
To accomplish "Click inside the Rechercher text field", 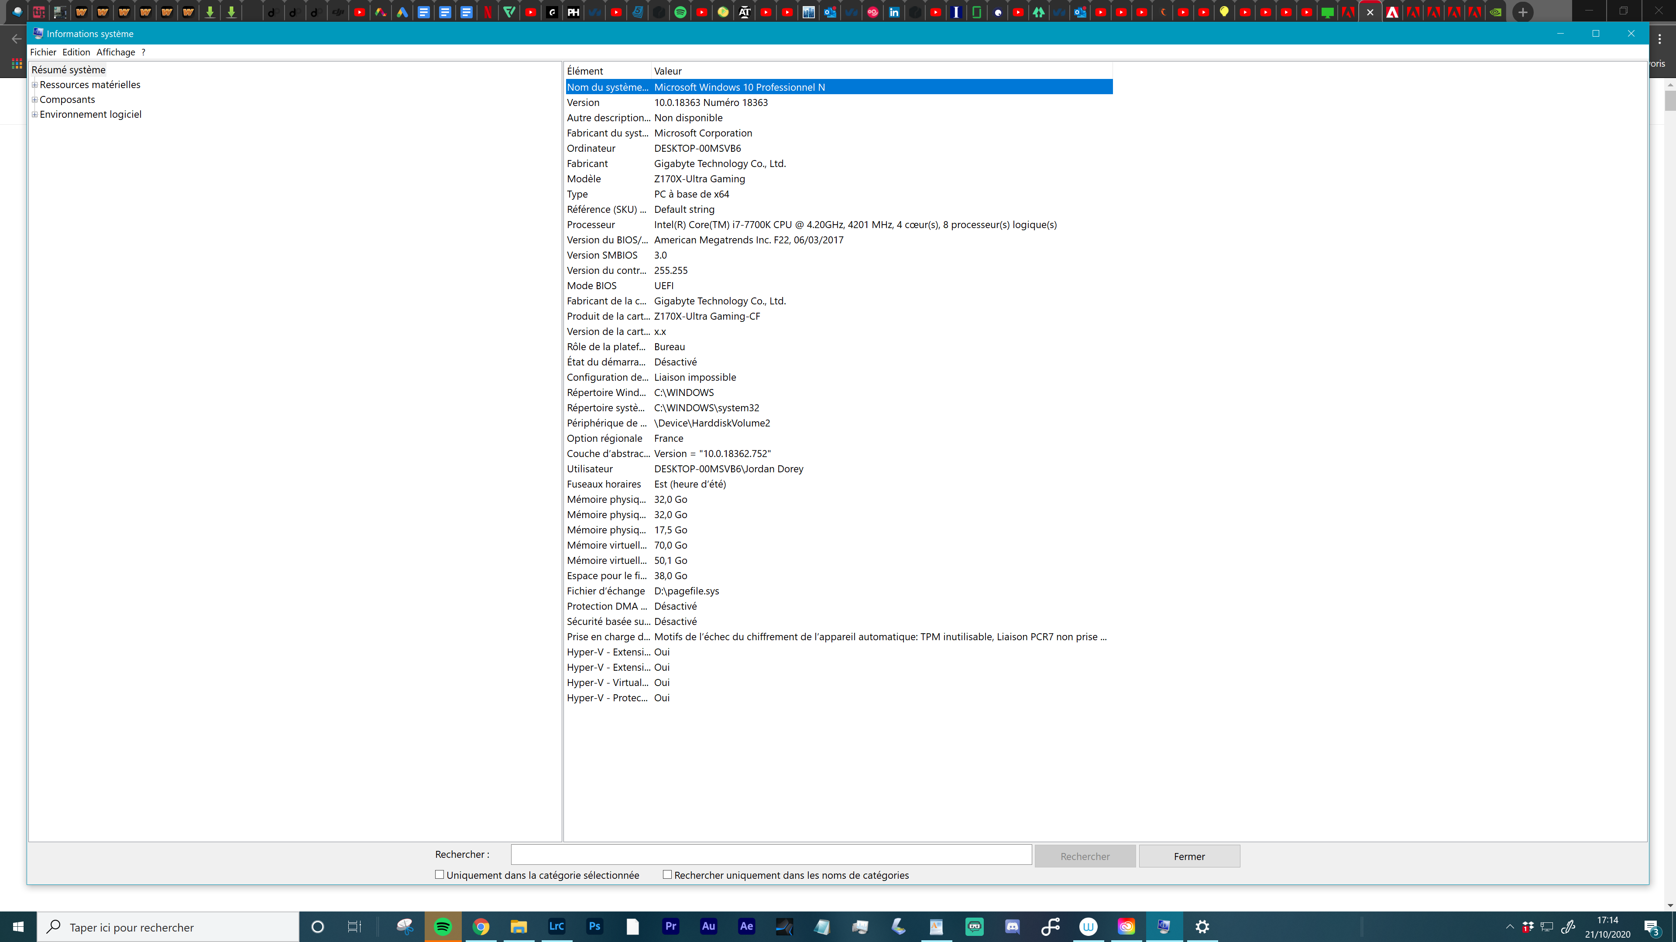I will [771, 855].
